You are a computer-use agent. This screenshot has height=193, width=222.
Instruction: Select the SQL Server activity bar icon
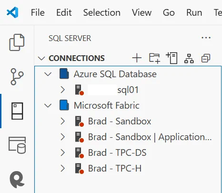pos(17,111)
